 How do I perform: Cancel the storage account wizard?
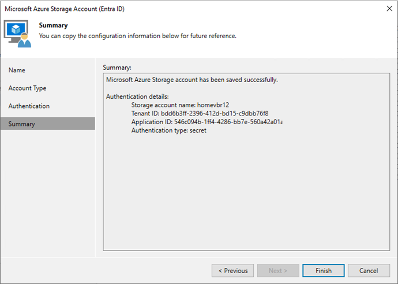point(369,271)
